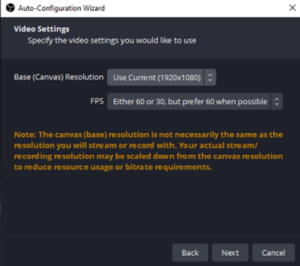Viewport: 300px width, 266px height.
Task: Open the FPS dropdown showing 60 or 30
Action: (x=195, y=101)
